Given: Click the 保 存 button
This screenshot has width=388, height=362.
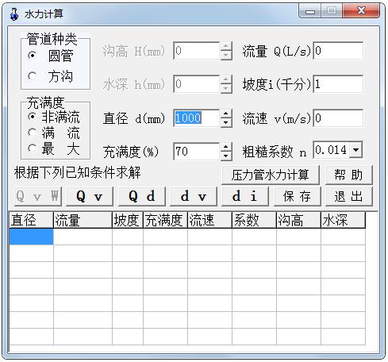Looking at the screenshot, I should coord(298,196).
